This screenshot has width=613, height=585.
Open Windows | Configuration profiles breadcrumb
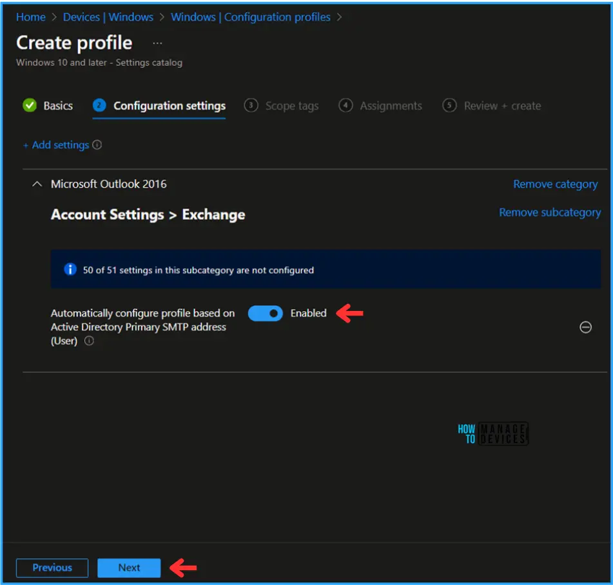coord(251,17)
